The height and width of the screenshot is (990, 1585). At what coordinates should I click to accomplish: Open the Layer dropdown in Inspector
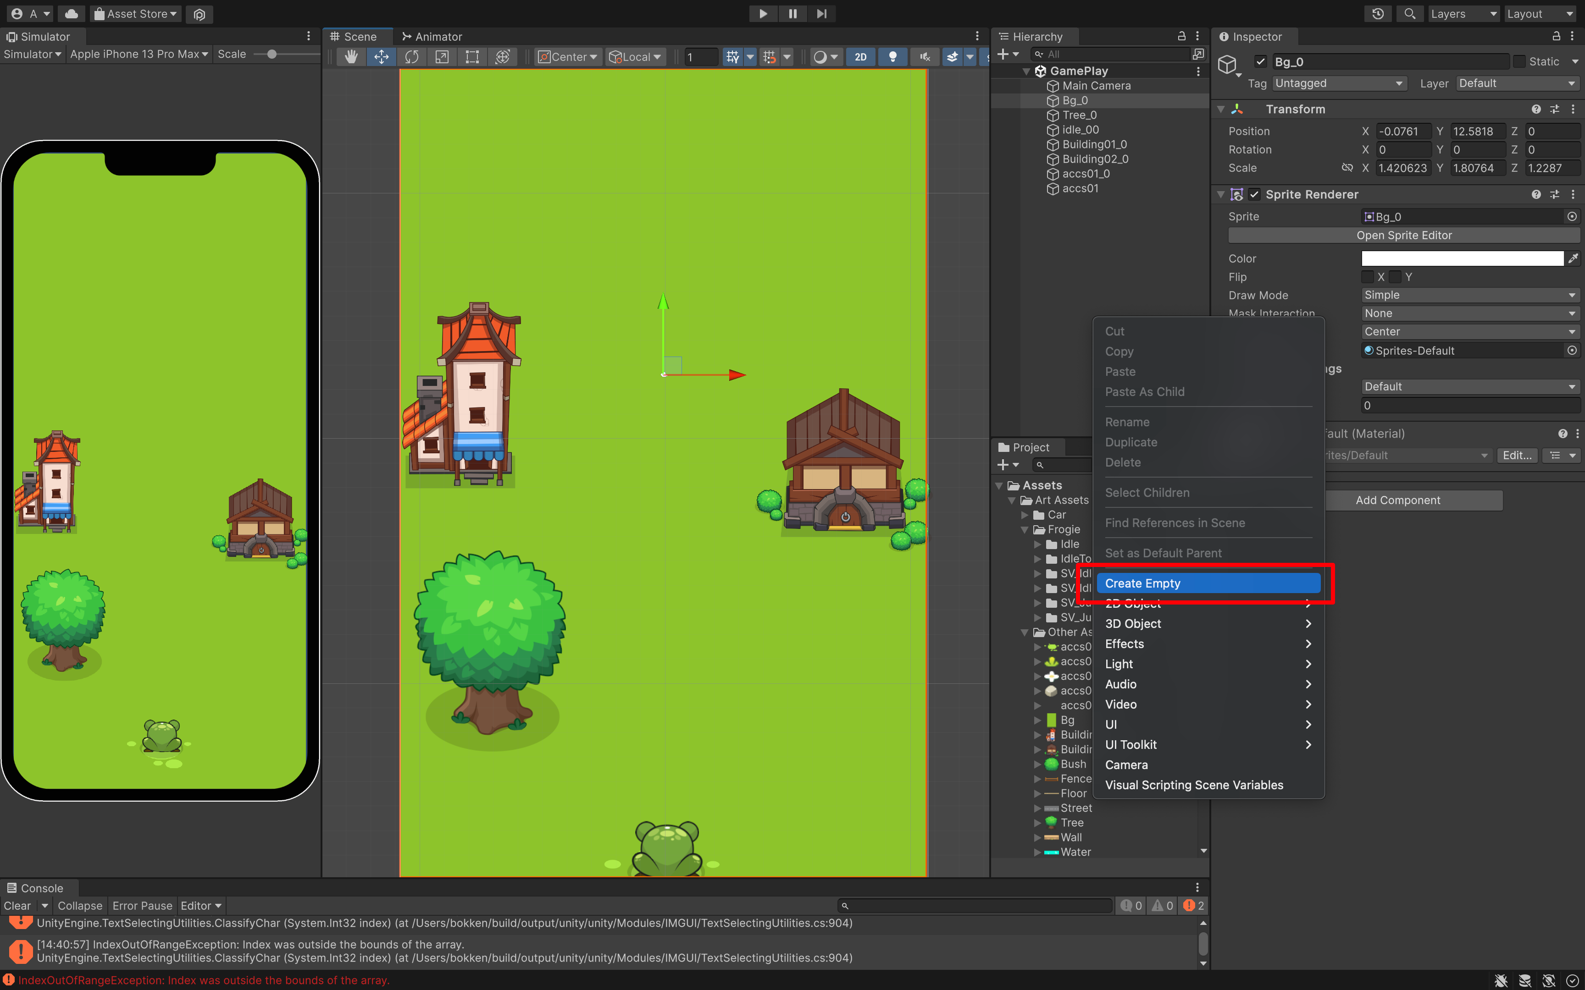coord(1517,83)
